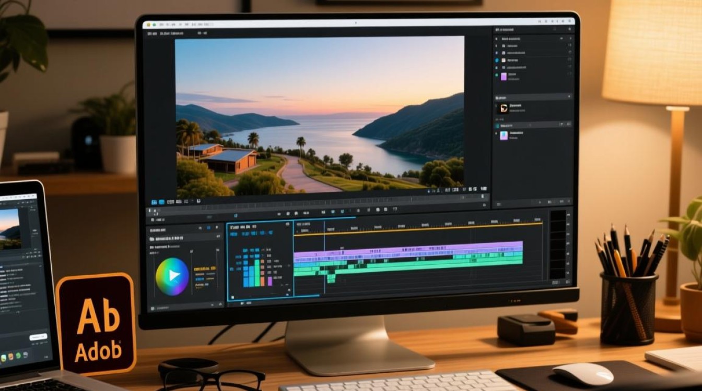702x391 pixels.
Task: Click the leftmost blue icon below the video preview
Action: click(x=154, y=202)
